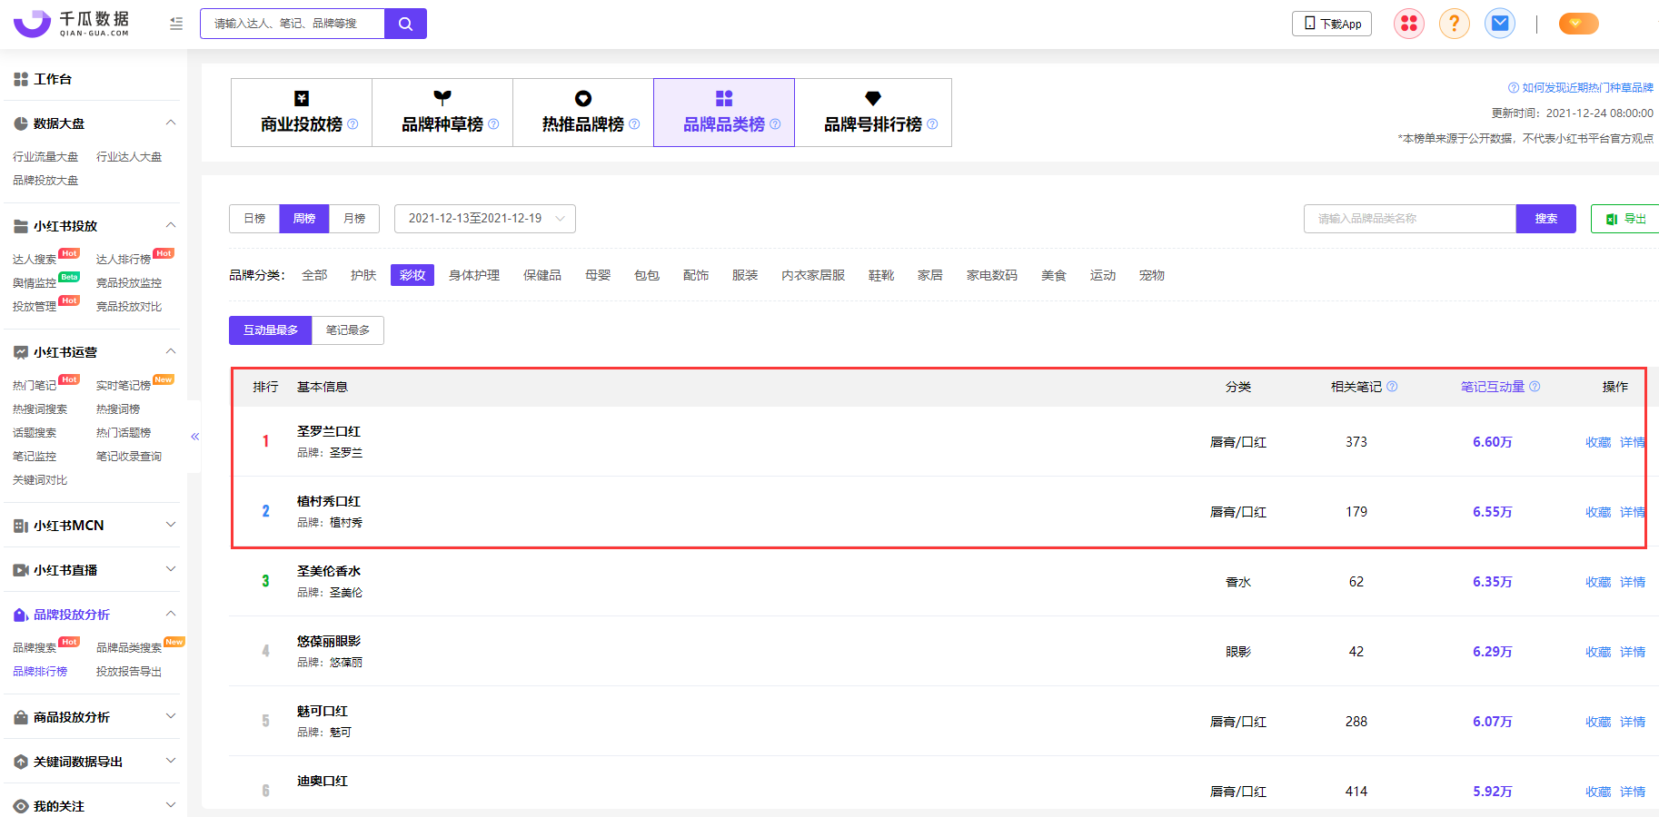Click the 植村秀口红 brand name
The width and height of the screenshot is (1659, 817).
(x=329, y=501)
